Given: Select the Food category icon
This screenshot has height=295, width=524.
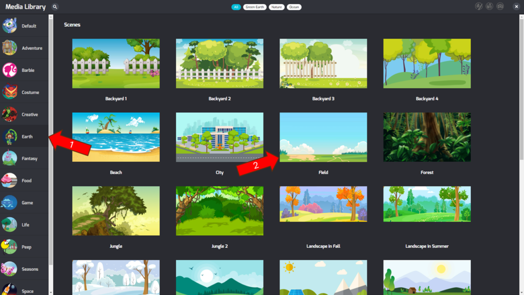Looking at the screenshot, I should click(x=10, y=180).
